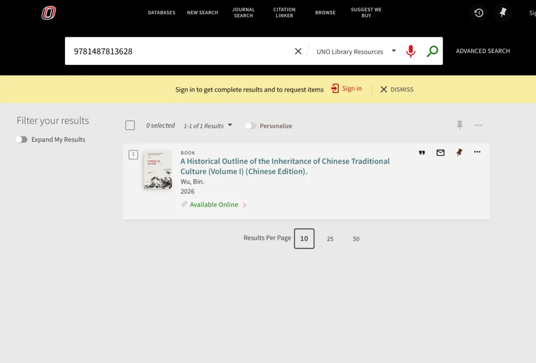
Task: Pin selected results using toolbar pin icon
Action: (x=460, y=125)
